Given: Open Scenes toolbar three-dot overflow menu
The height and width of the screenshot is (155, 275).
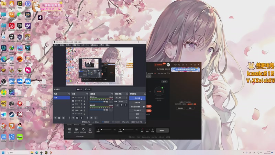Looking at the screenshot, I should pos(69,118).
